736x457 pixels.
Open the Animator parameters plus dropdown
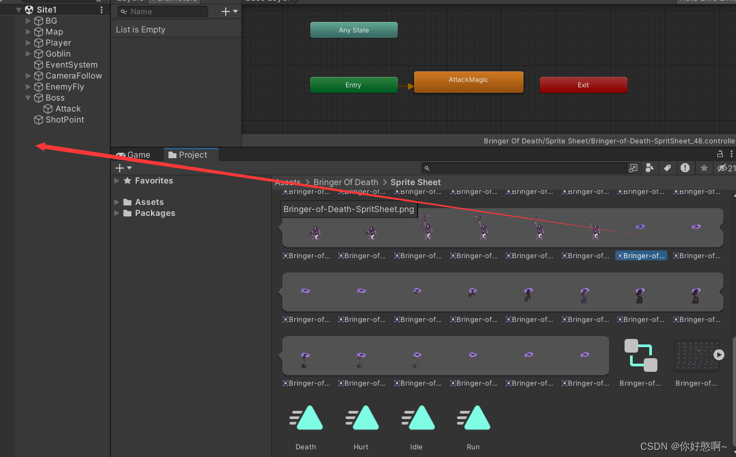pyautogui.click(x=230, y=12)
